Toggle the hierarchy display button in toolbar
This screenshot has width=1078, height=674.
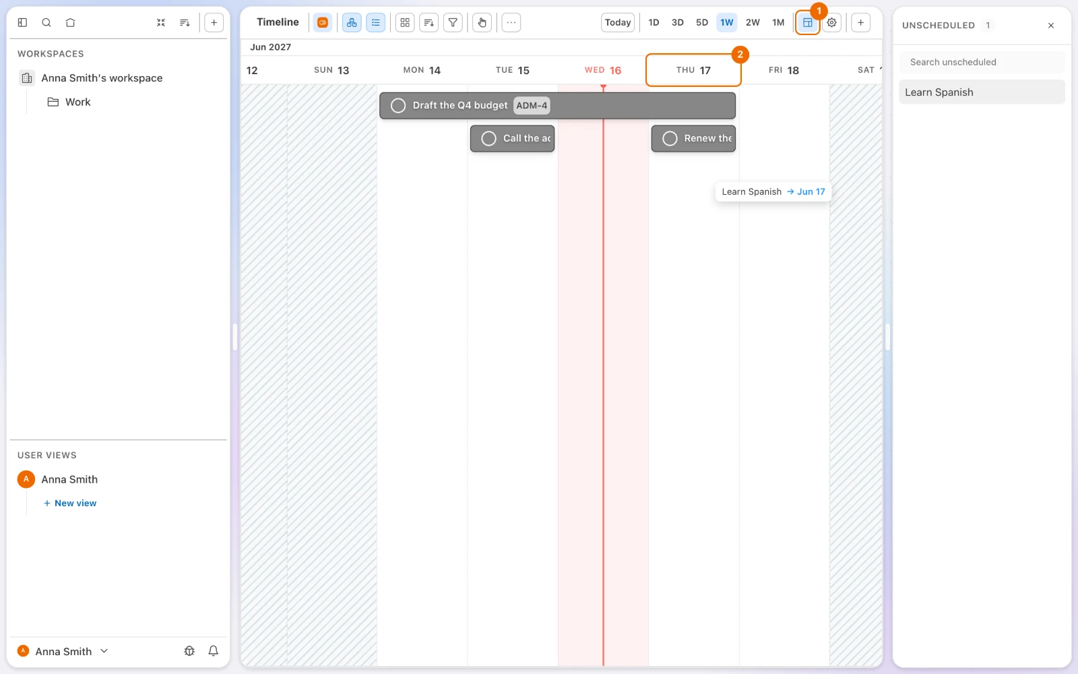coord(352,22)
